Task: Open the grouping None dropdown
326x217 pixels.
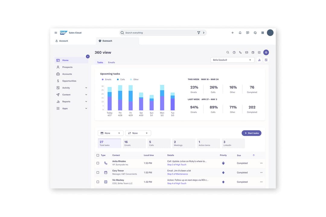Action: pyautogui.click(x=110, y=133)
